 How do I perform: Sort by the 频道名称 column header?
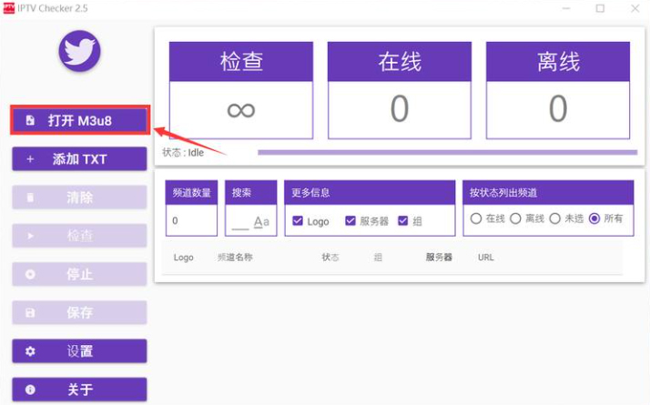[x=235, y=258]
